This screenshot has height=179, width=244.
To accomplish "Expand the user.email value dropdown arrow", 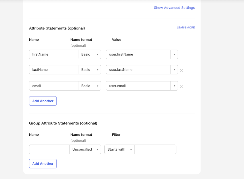I will [x=174, y=86].
